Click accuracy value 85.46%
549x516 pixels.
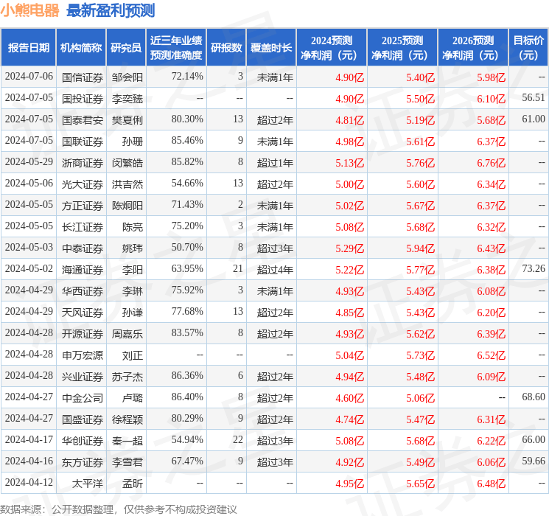click(x=187, y=141)
